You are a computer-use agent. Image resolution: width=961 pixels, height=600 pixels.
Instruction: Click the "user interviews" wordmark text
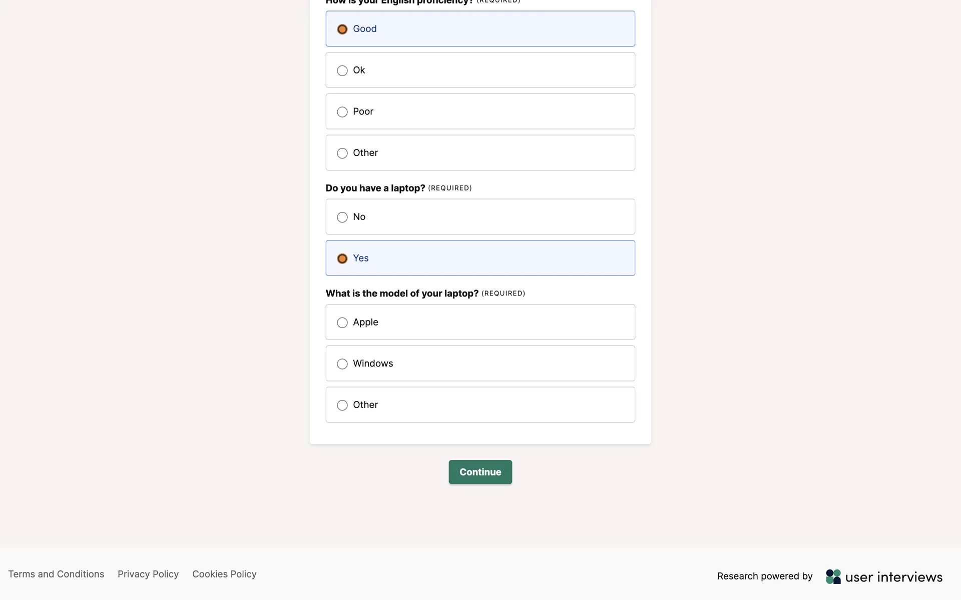893,577
